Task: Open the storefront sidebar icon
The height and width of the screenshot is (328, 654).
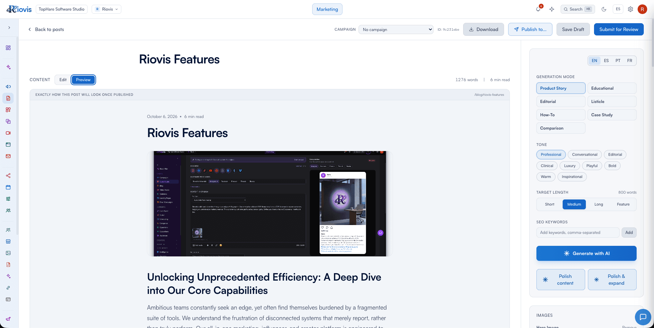Action: 8,241
